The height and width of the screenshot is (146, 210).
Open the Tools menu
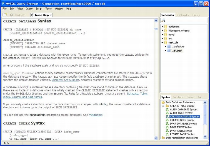tap(48, 9)
